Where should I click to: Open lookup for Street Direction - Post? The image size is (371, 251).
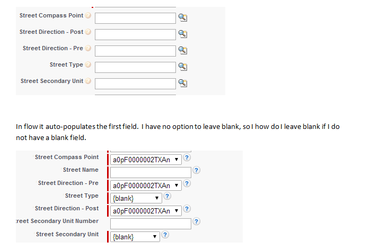click(183, 34)
